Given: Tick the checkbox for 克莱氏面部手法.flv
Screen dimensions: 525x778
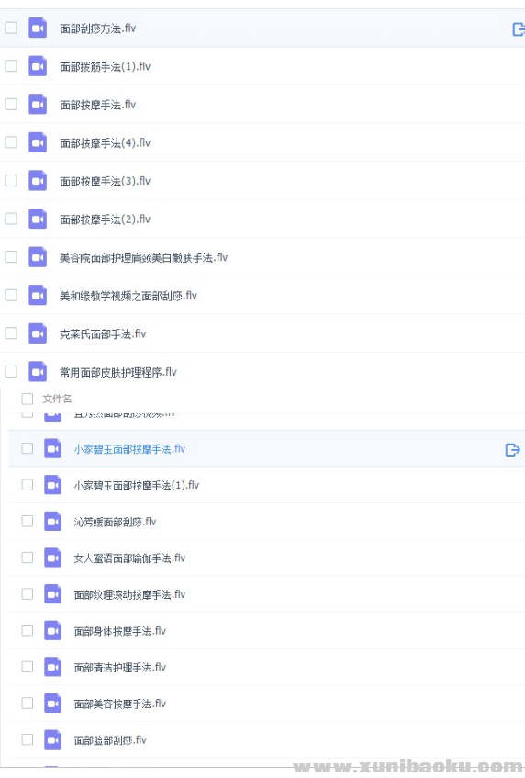Looking at the screenshot, I should [x=11, y=333].
